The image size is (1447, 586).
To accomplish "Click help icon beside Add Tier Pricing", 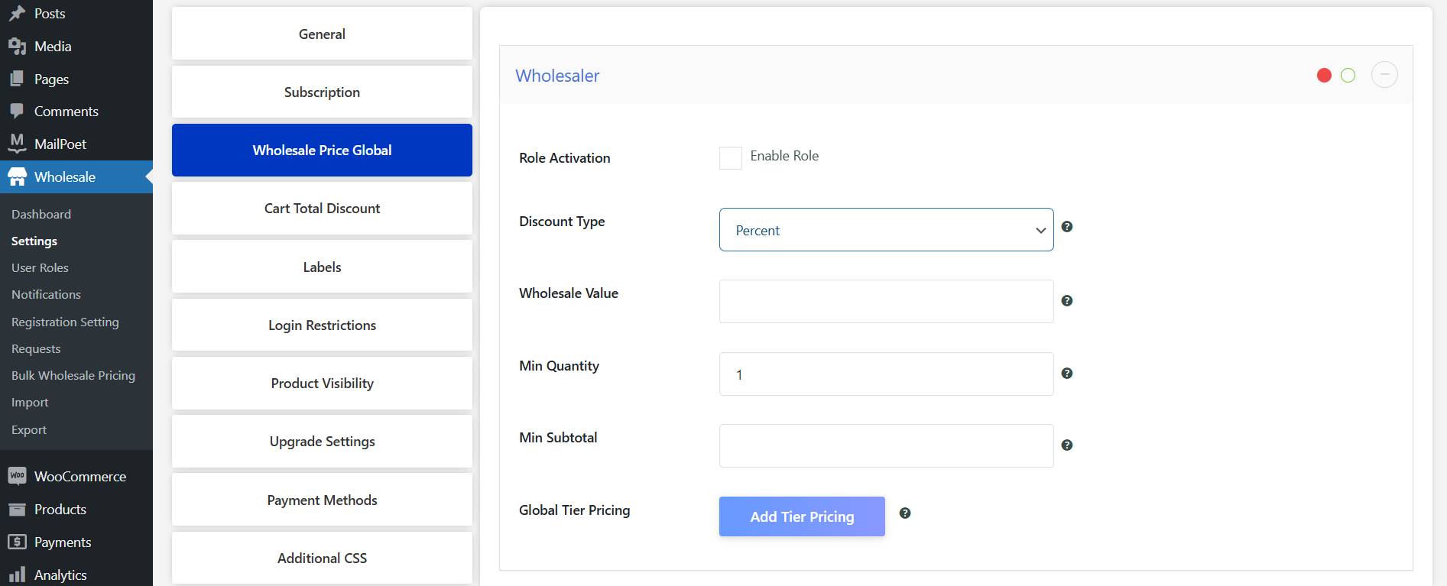I will (x=905, y=513).
